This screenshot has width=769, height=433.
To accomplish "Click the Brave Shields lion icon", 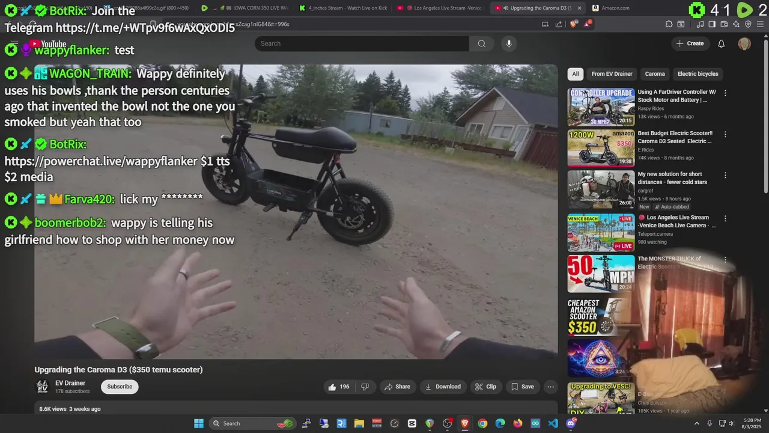I will coord(573,24).
